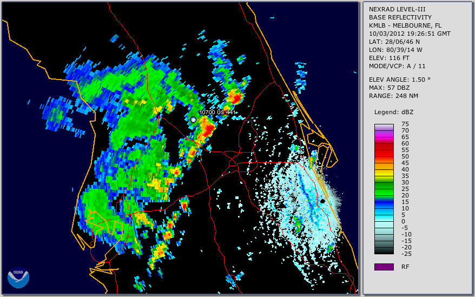
Task: Select the '75' legend value
Action: (405, 124)
